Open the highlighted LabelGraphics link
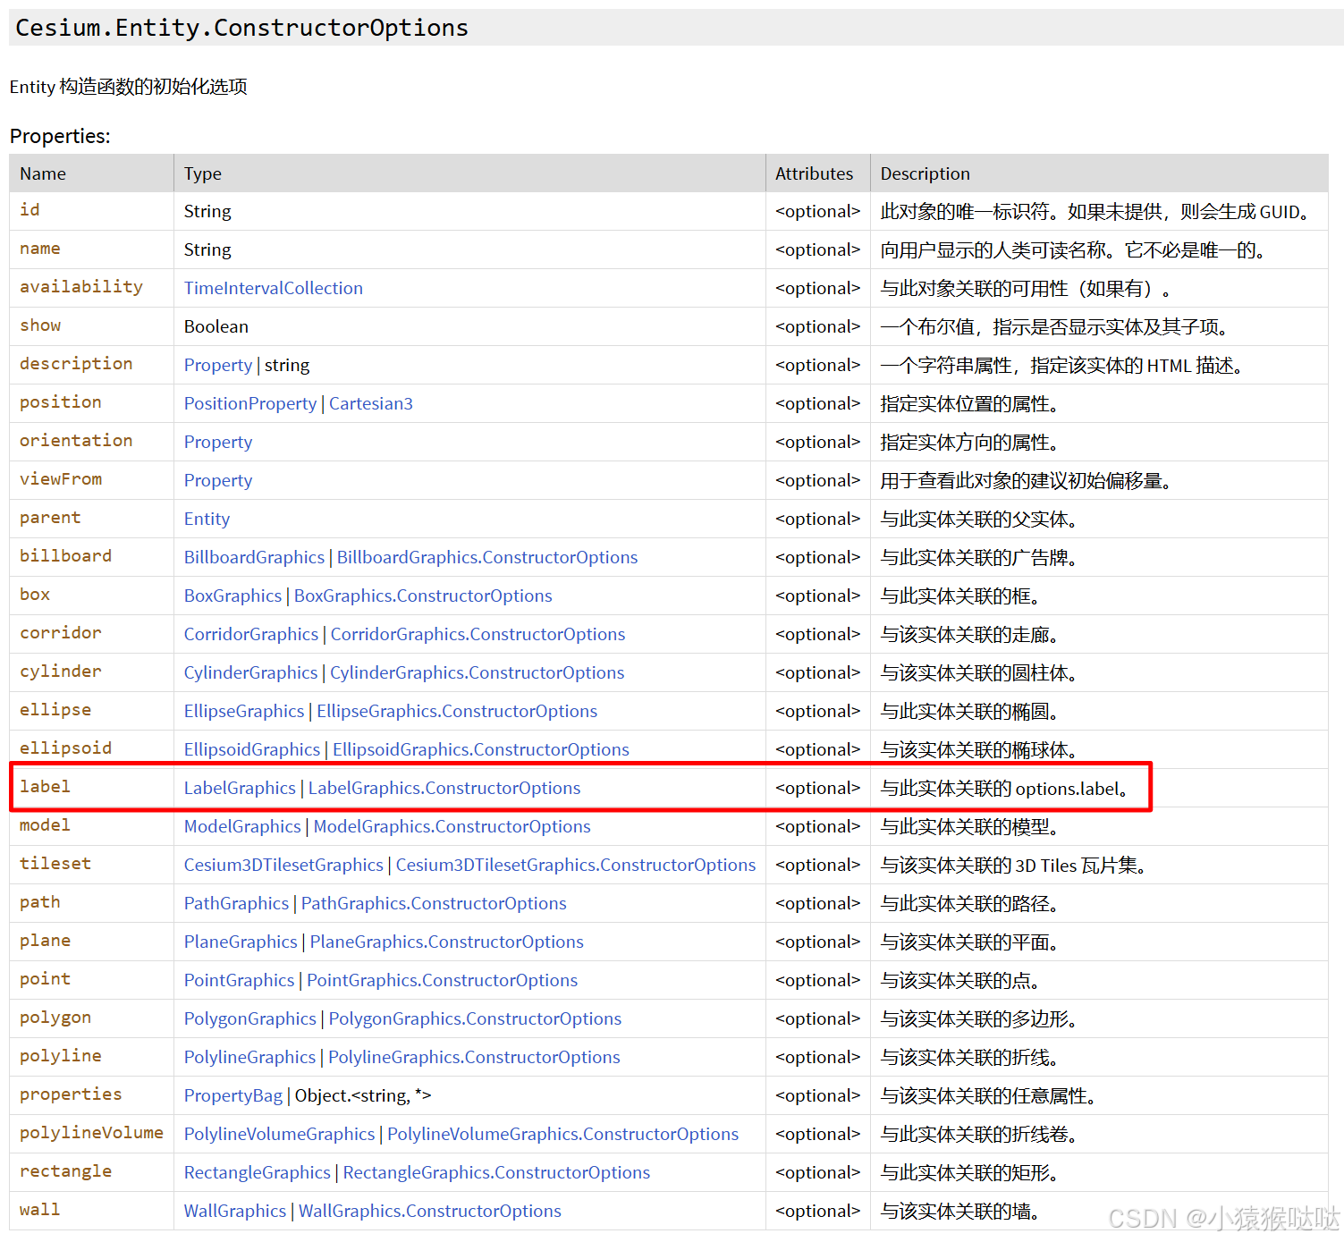 239,788
